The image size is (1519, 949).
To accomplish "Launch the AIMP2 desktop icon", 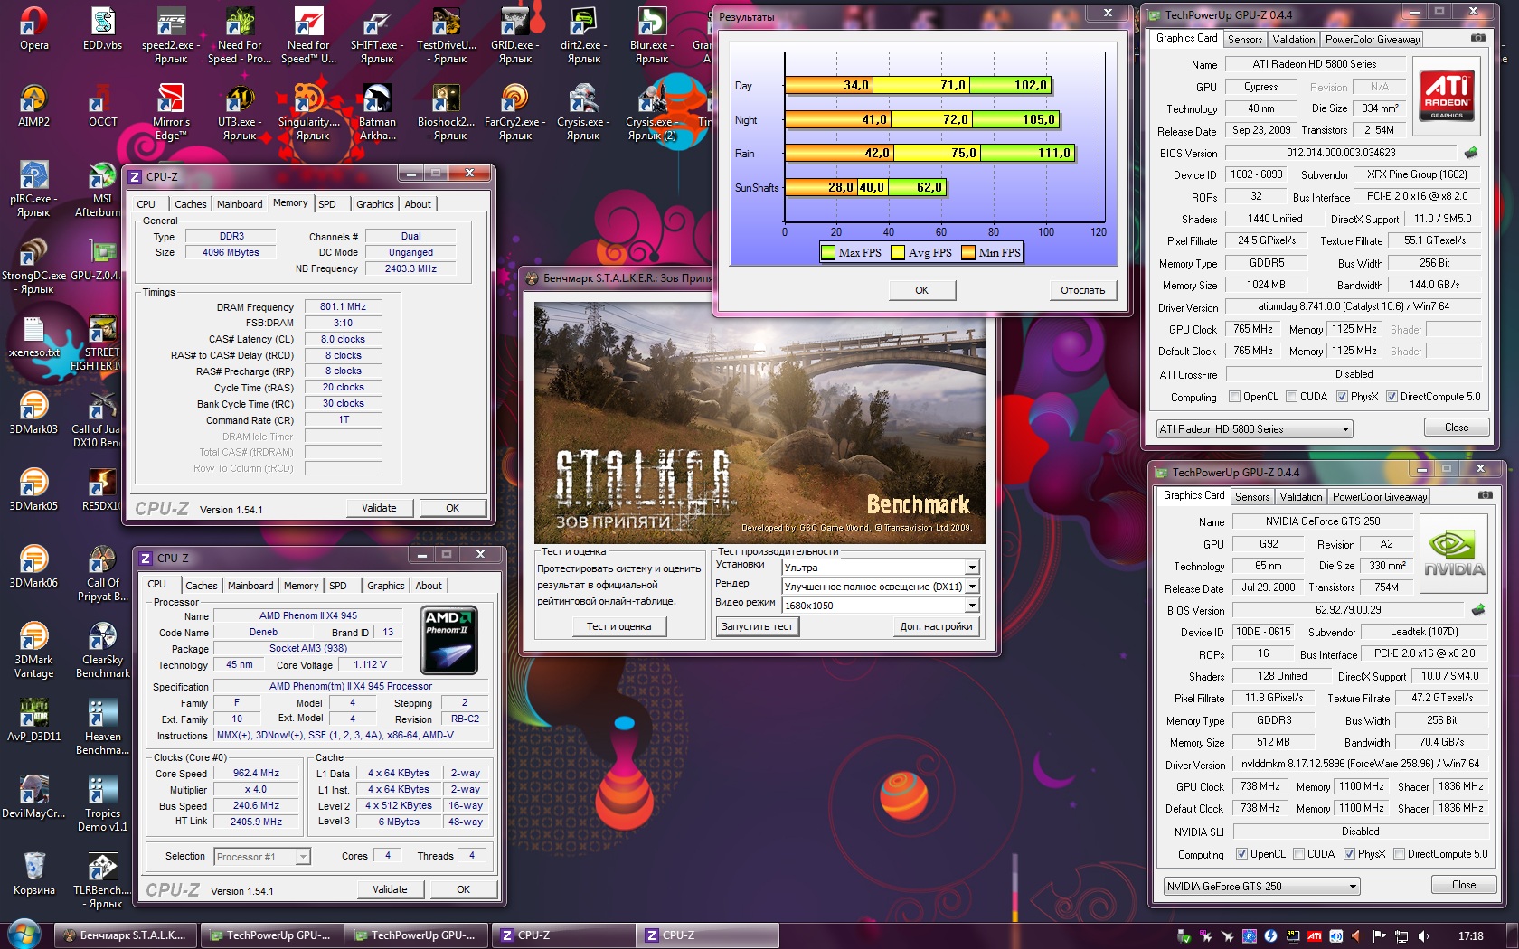I will coord(34,104).
